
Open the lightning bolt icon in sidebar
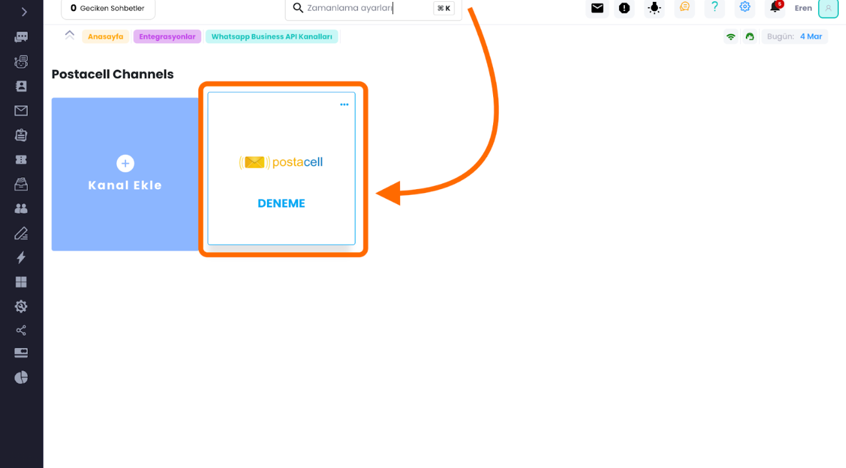coord(21,258)
